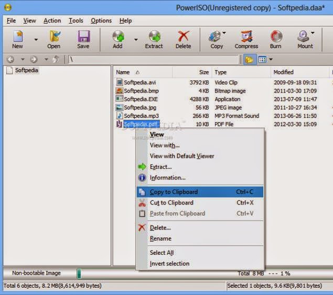This screenshot has height=295, width=333.
Task: Select the Softpedia.mp3 file
Action: point(141,116)
